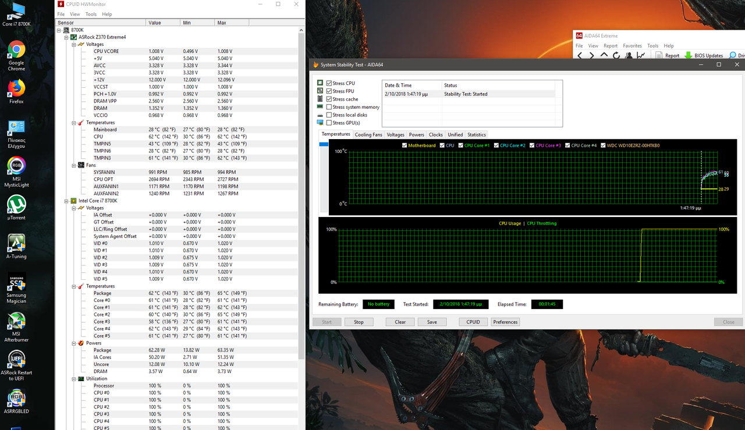Open AIDA64 Favorites menu
The height and width of the screenshot is (430, 745).
(632, 45)
